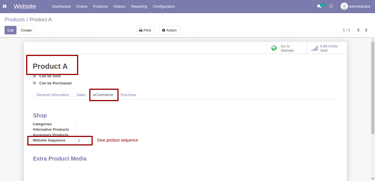Screen dimensions: 375x181
Task: Switch to the Purchase tab
Action: (129, 95)
